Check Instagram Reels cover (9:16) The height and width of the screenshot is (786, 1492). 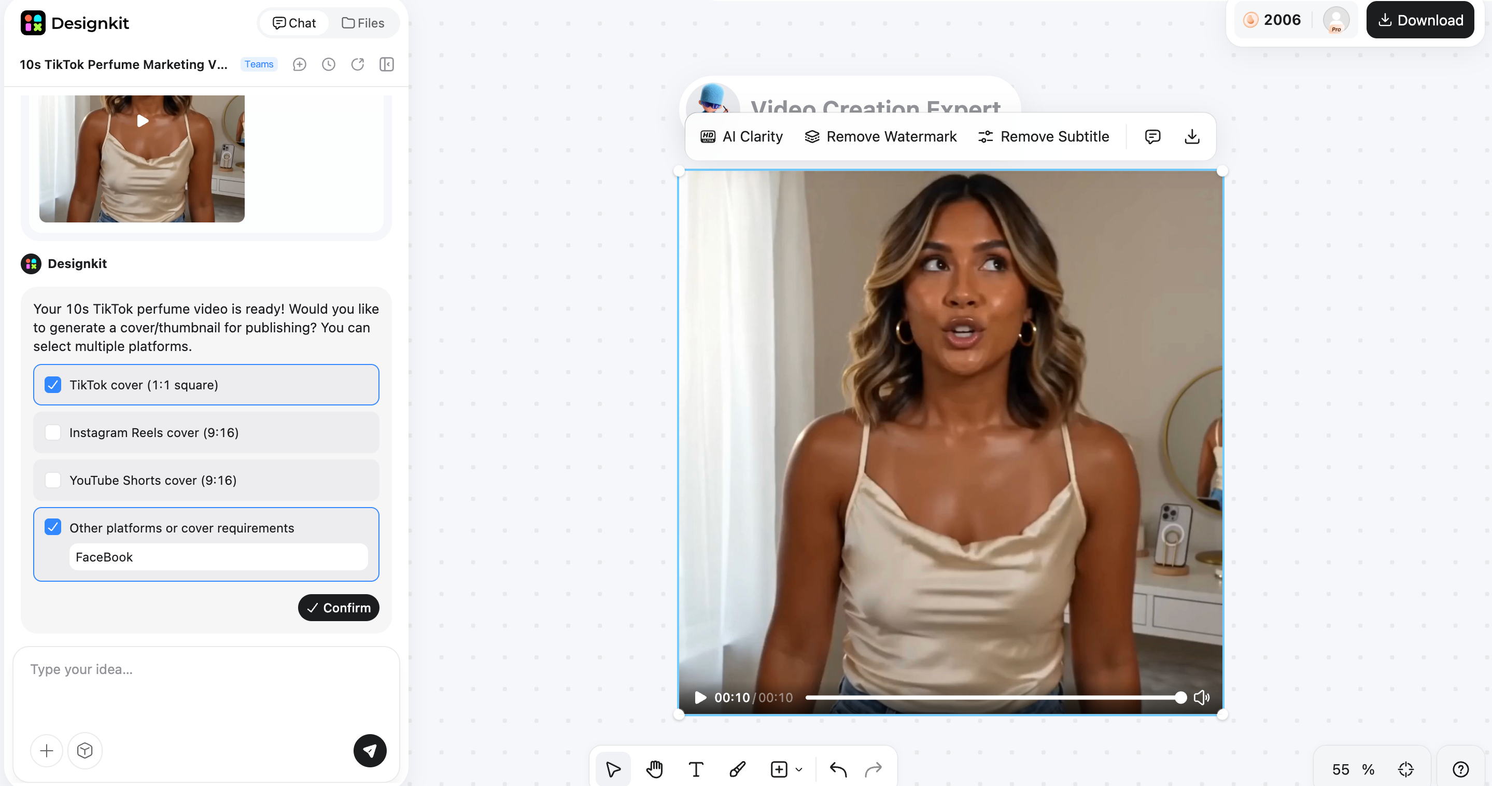(53, 433)
